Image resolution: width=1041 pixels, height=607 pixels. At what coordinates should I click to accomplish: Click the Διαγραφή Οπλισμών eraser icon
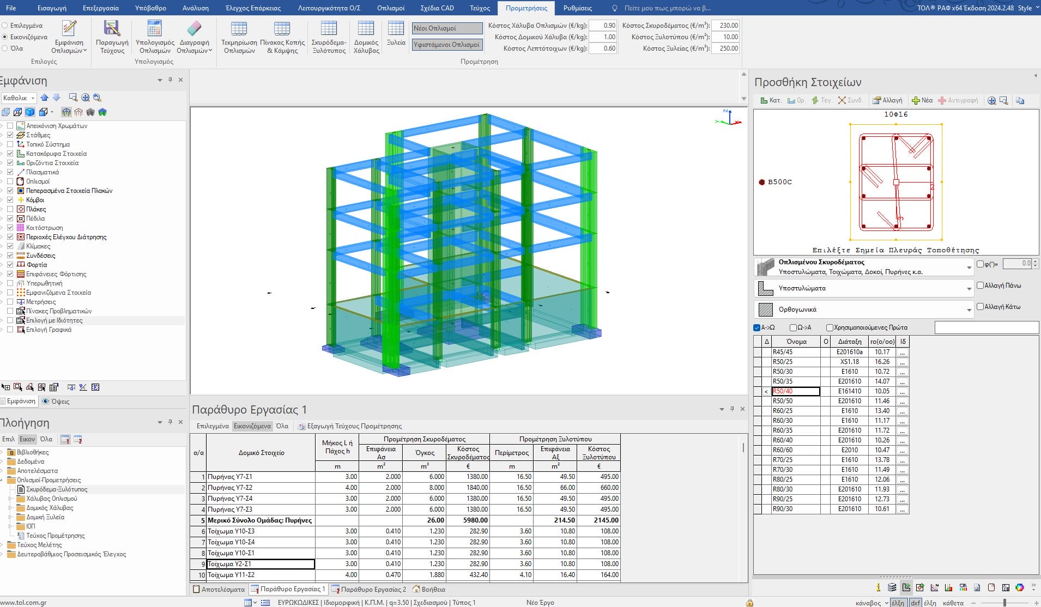pos(194,29)
